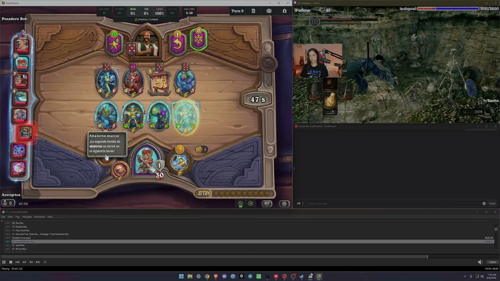Click the coin counter showing 3
This screenshot has width=500, height=281.
tap(201, 149)
